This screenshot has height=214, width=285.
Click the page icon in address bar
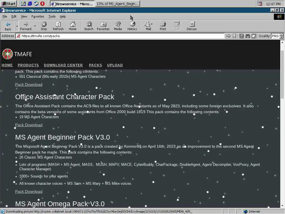19,36
